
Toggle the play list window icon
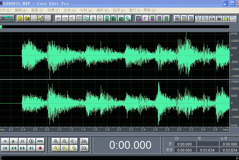click(191, 18)
